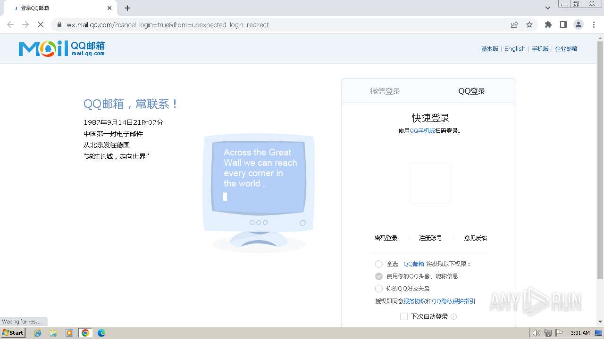Open 意见反馈 link
604x339 pixels.
click(x=476, y=238)
